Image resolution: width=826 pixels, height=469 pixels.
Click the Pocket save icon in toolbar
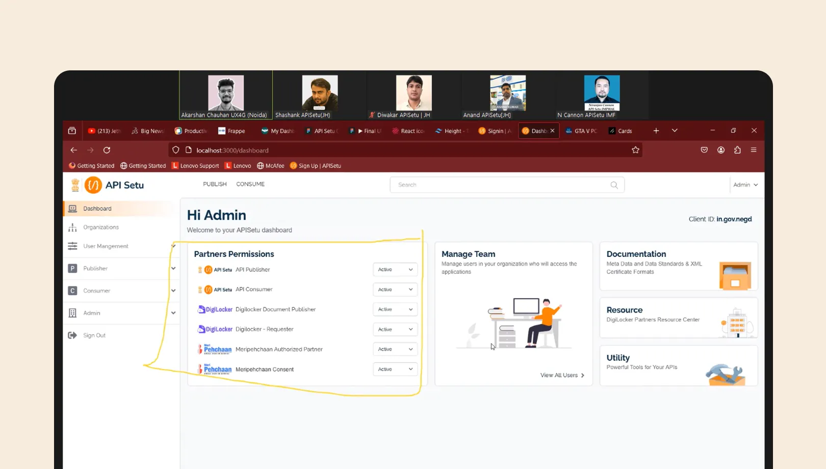tap(704, 150)
